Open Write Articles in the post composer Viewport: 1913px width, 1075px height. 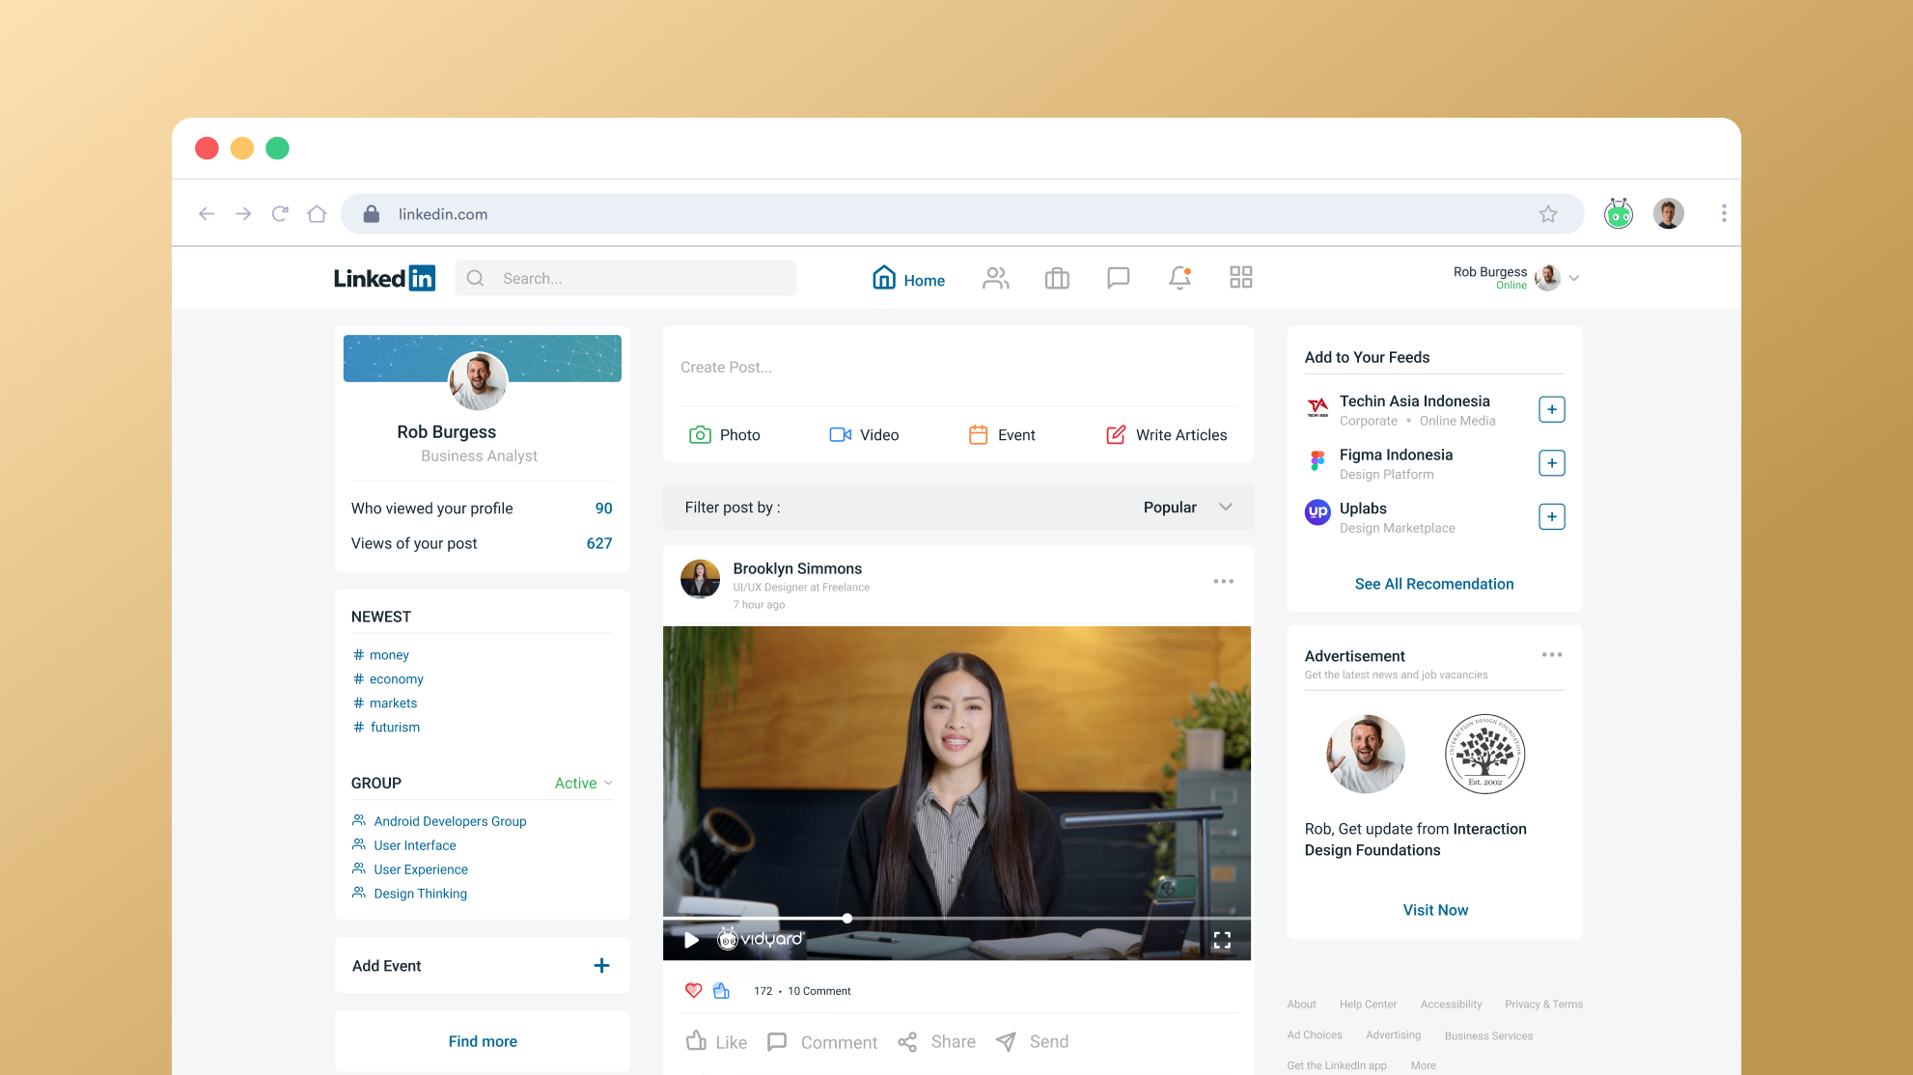pyautogui.click(x=1166, y=434)
